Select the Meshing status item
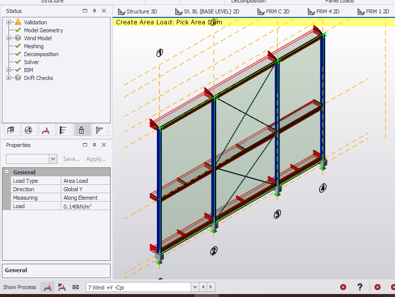The image size is (395, 297). [34, 46]
